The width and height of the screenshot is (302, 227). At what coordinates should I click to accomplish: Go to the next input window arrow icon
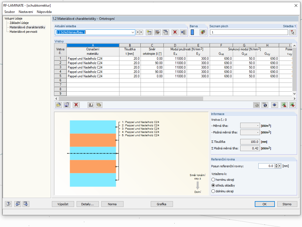[x=26, y=204]
